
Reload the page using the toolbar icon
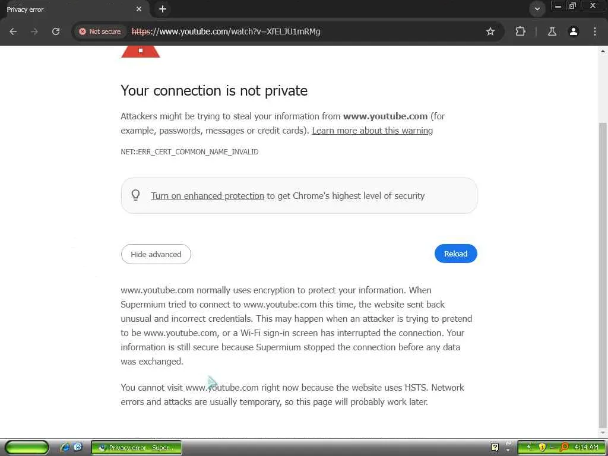(56, 31)
